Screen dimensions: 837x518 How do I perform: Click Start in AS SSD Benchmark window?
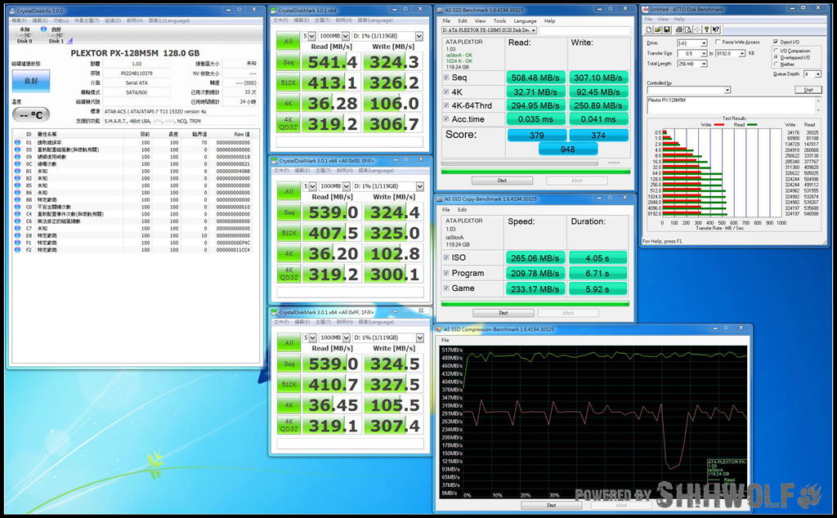click(x=502, y=181)
